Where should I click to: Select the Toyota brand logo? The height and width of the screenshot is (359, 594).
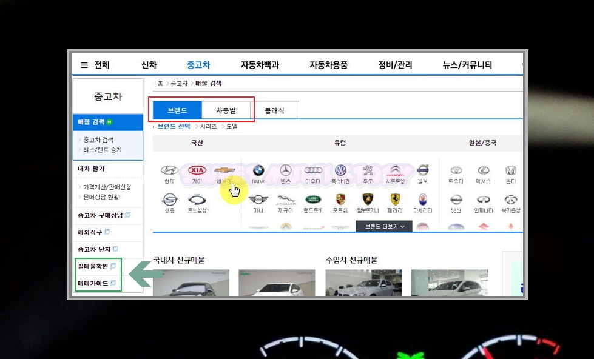pyautogui.click(x=456, y=170)
